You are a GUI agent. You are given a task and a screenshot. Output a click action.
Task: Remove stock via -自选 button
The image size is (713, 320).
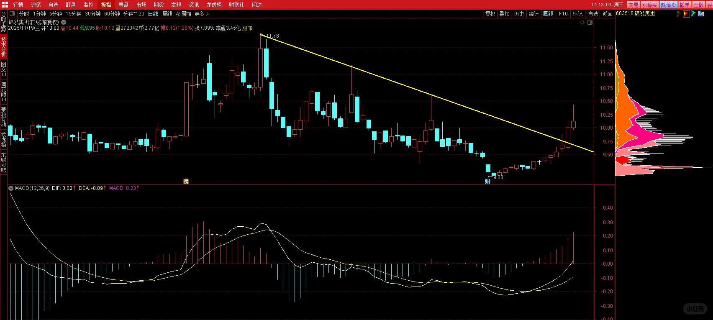click(x=592, y=14)
